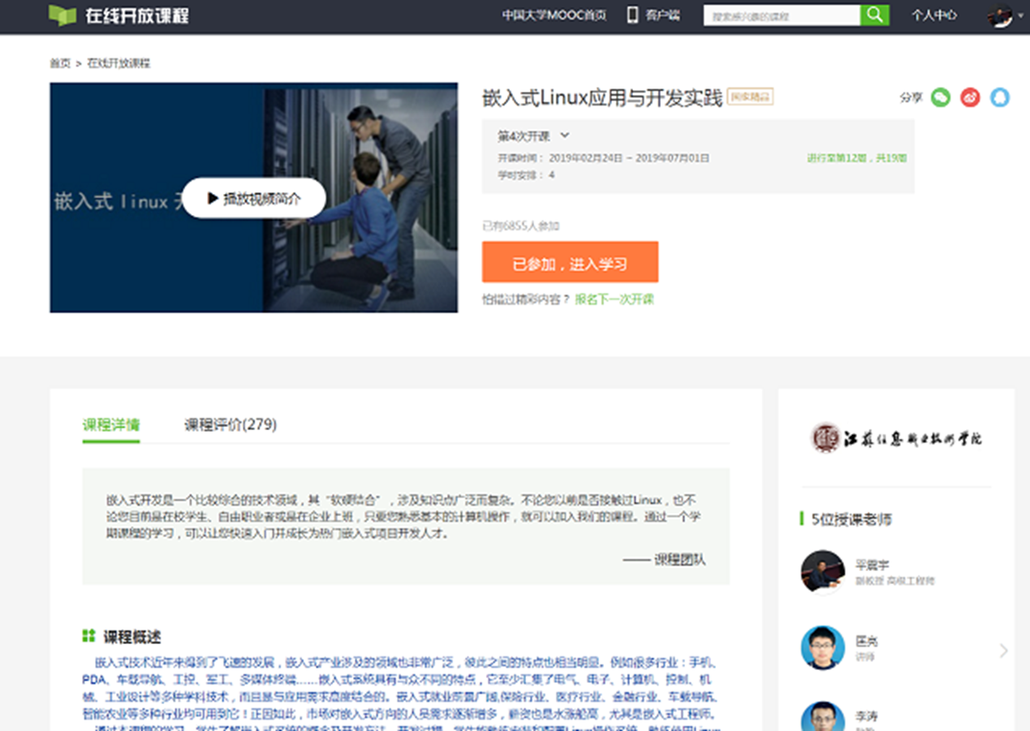Expand the 第4次开课 session dropdown

pos(565,135)
